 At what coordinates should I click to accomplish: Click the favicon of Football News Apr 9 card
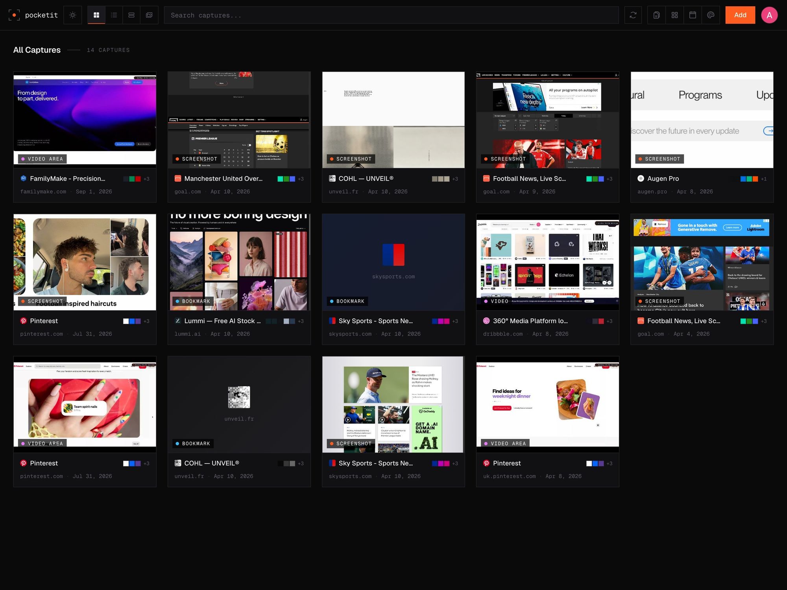click(x=486, y=178)
